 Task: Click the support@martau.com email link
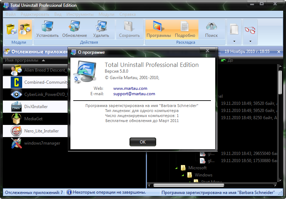pyautogui.click(x=134, y=94)
